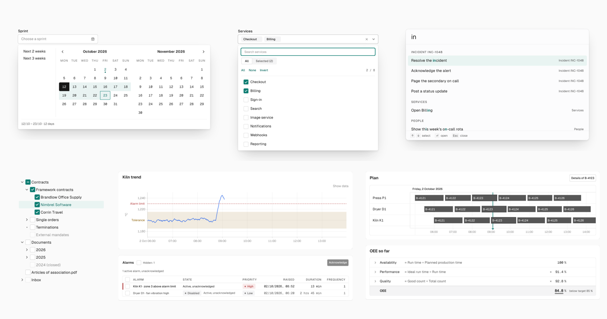Screen dimensions: 607x319
Task: Go to previous month in date picker
Action: click(x=63, y=52)
